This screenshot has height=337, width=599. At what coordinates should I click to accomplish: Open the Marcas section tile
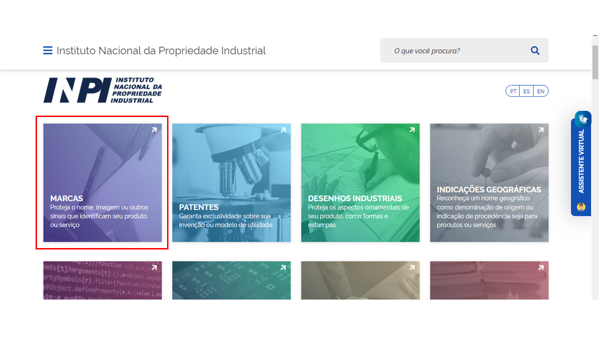pyautogui.click(x=102, y=183)
